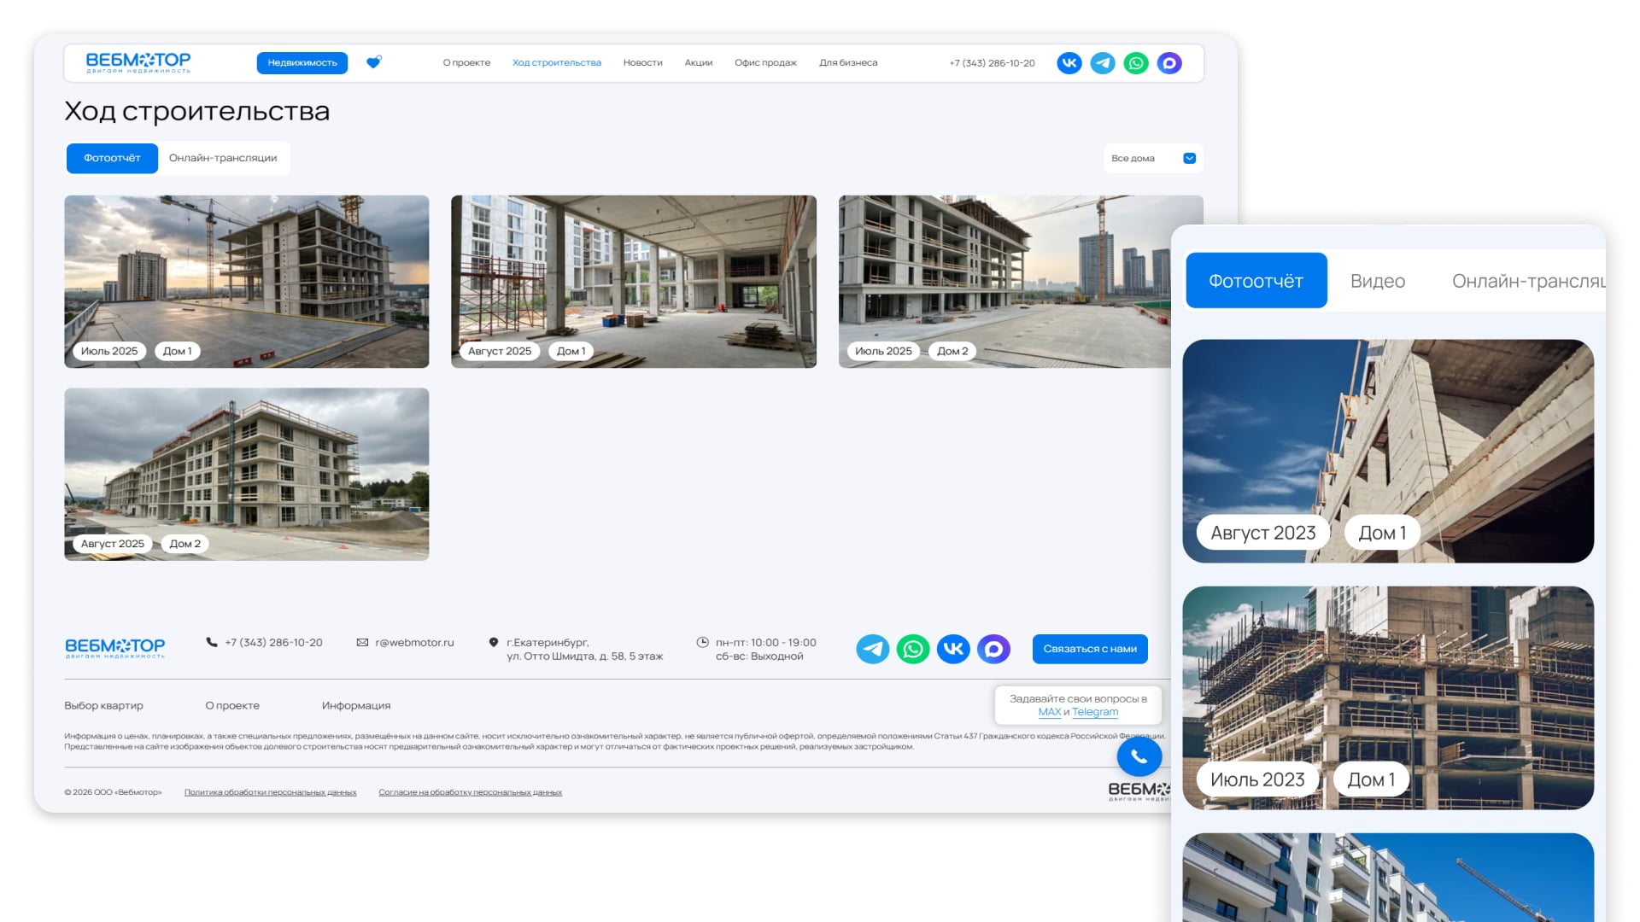Click the r@webmotor.ru email link
The height and width of the screenshot is (922, 1640).
[414, 642]
